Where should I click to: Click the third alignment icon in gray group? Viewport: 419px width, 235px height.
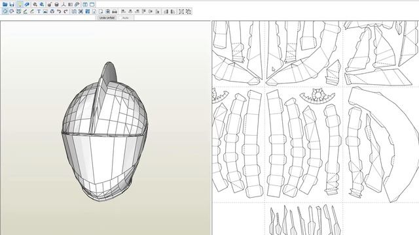(137, 12)
